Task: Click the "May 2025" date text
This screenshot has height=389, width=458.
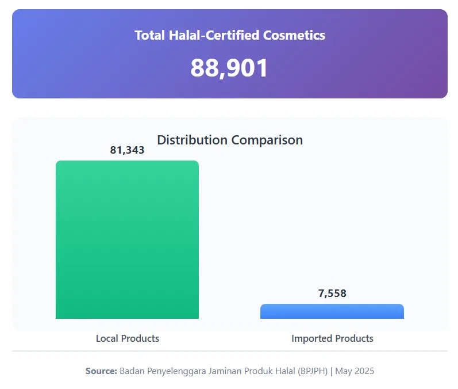Action: (355, 371)
